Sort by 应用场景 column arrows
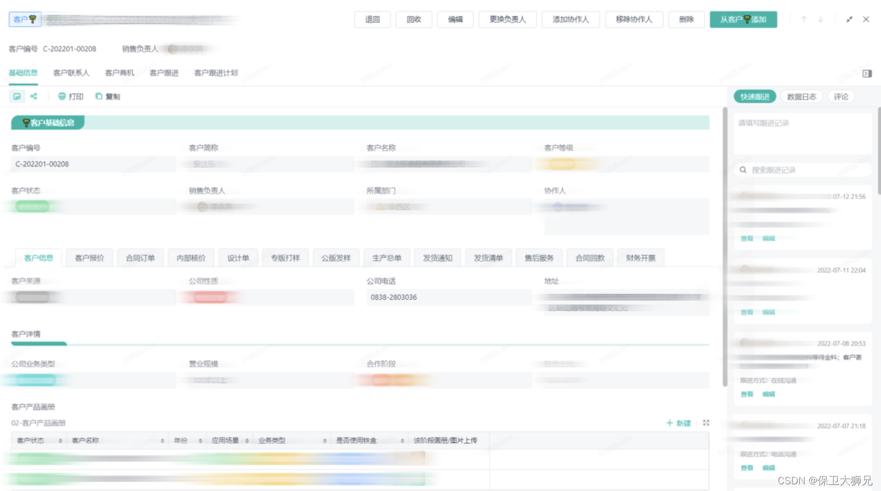Image resolution: width=881 pixels, height=491 pixels. pyautogui.click(x=247, y=441)
